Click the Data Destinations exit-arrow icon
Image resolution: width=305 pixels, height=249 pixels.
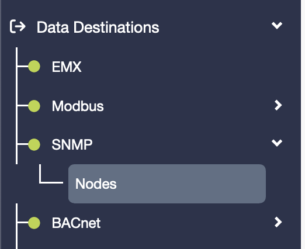tap(18, 26)
